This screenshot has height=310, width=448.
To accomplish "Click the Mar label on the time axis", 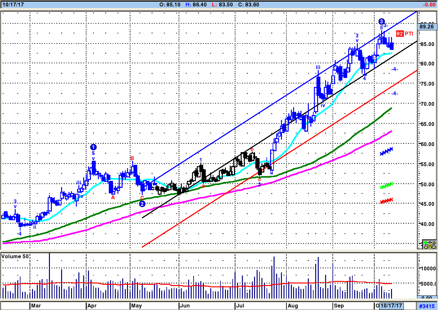I will click(x=36, y=306).
